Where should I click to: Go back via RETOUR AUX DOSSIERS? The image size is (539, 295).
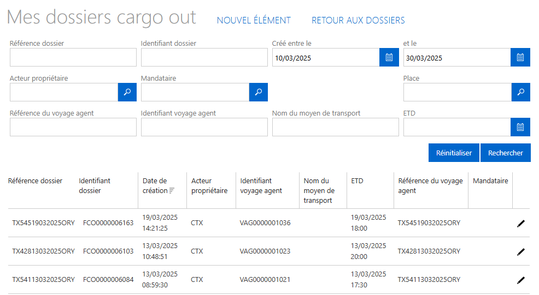358,20
